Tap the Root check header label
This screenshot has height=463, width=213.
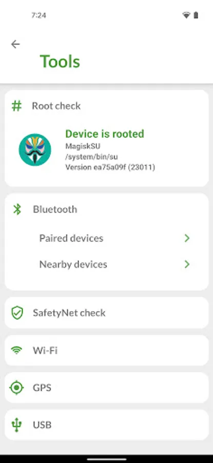pos(56,106)
